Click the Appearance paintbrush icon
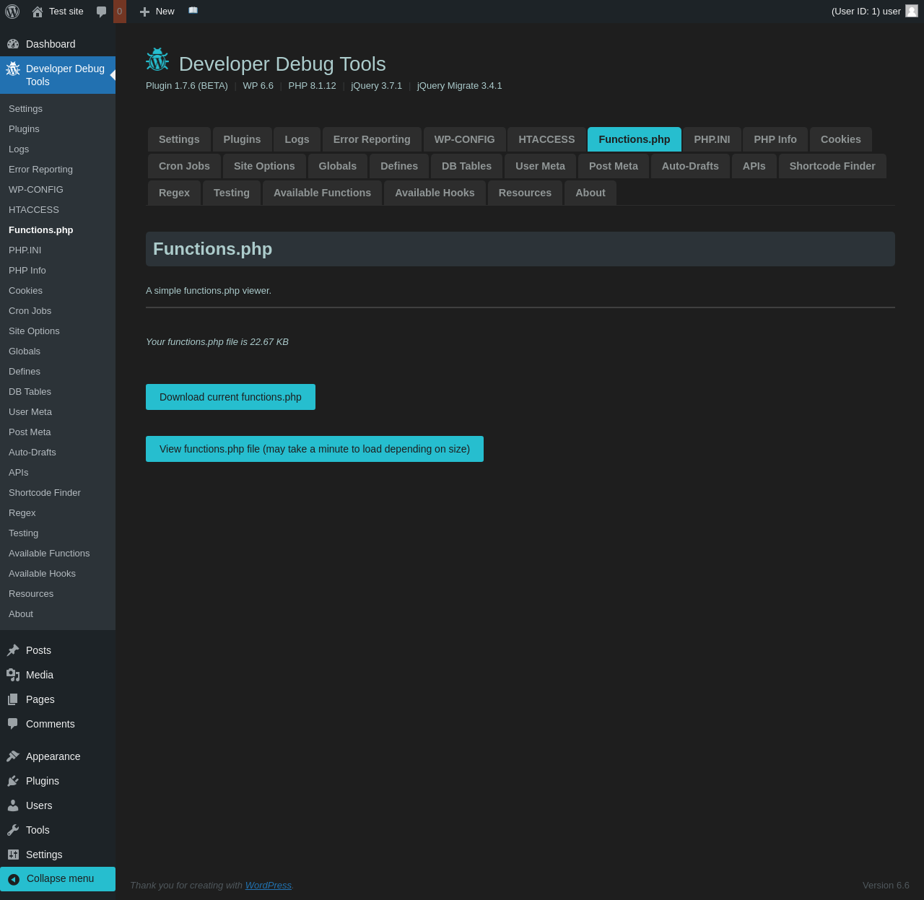The width and height of the screenshot is (924, 900). coord(13,756)
